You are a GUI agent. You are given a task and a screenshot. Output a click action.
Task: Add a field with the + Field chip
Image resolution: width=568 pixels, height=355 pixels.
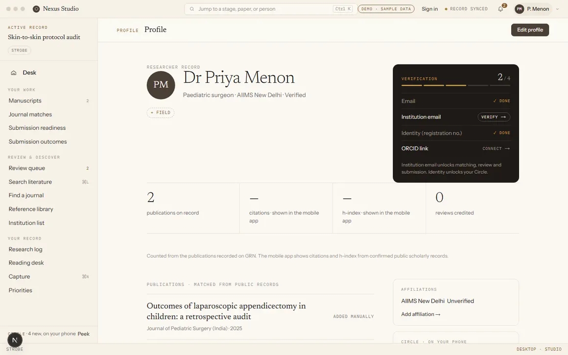click(x=161, y=113)
